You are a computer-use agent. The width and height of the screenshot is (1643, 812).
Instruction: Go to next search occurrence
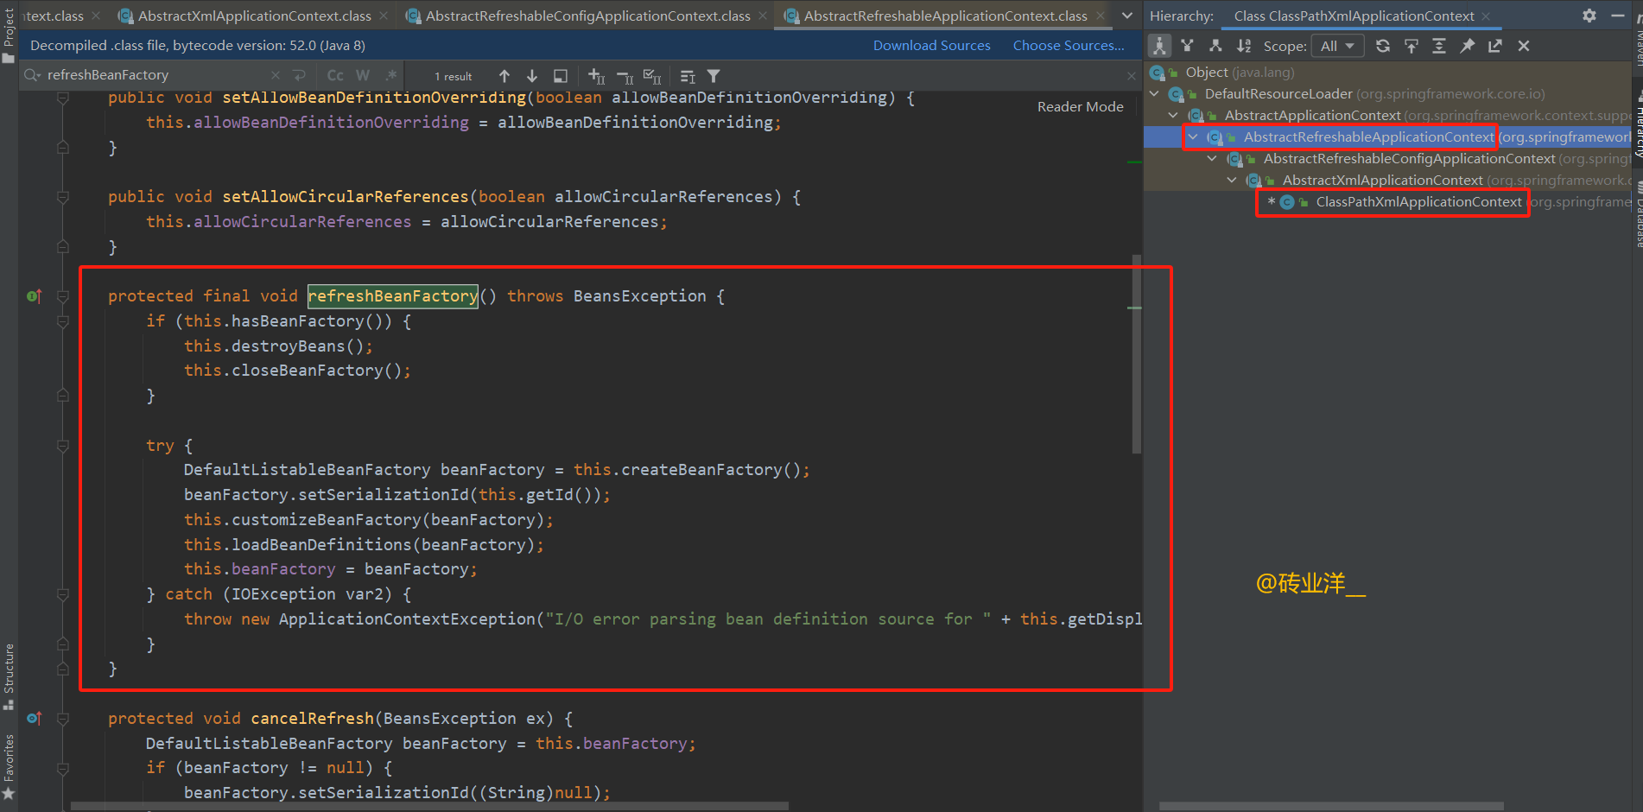point(532,76)
